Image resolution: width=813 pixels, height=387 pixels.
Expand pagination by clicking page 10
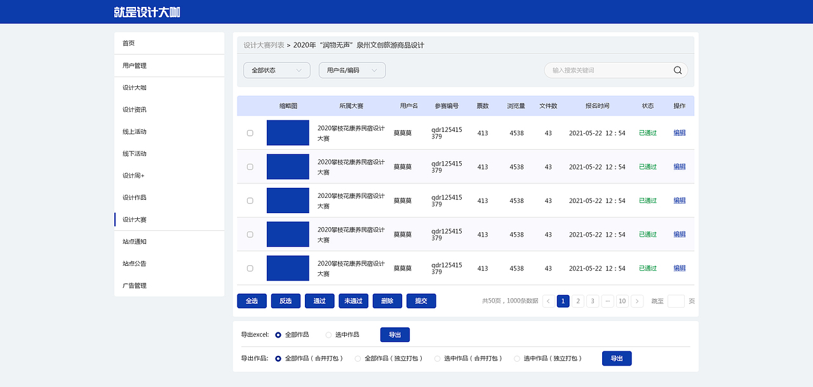click(x=622, y=301)
